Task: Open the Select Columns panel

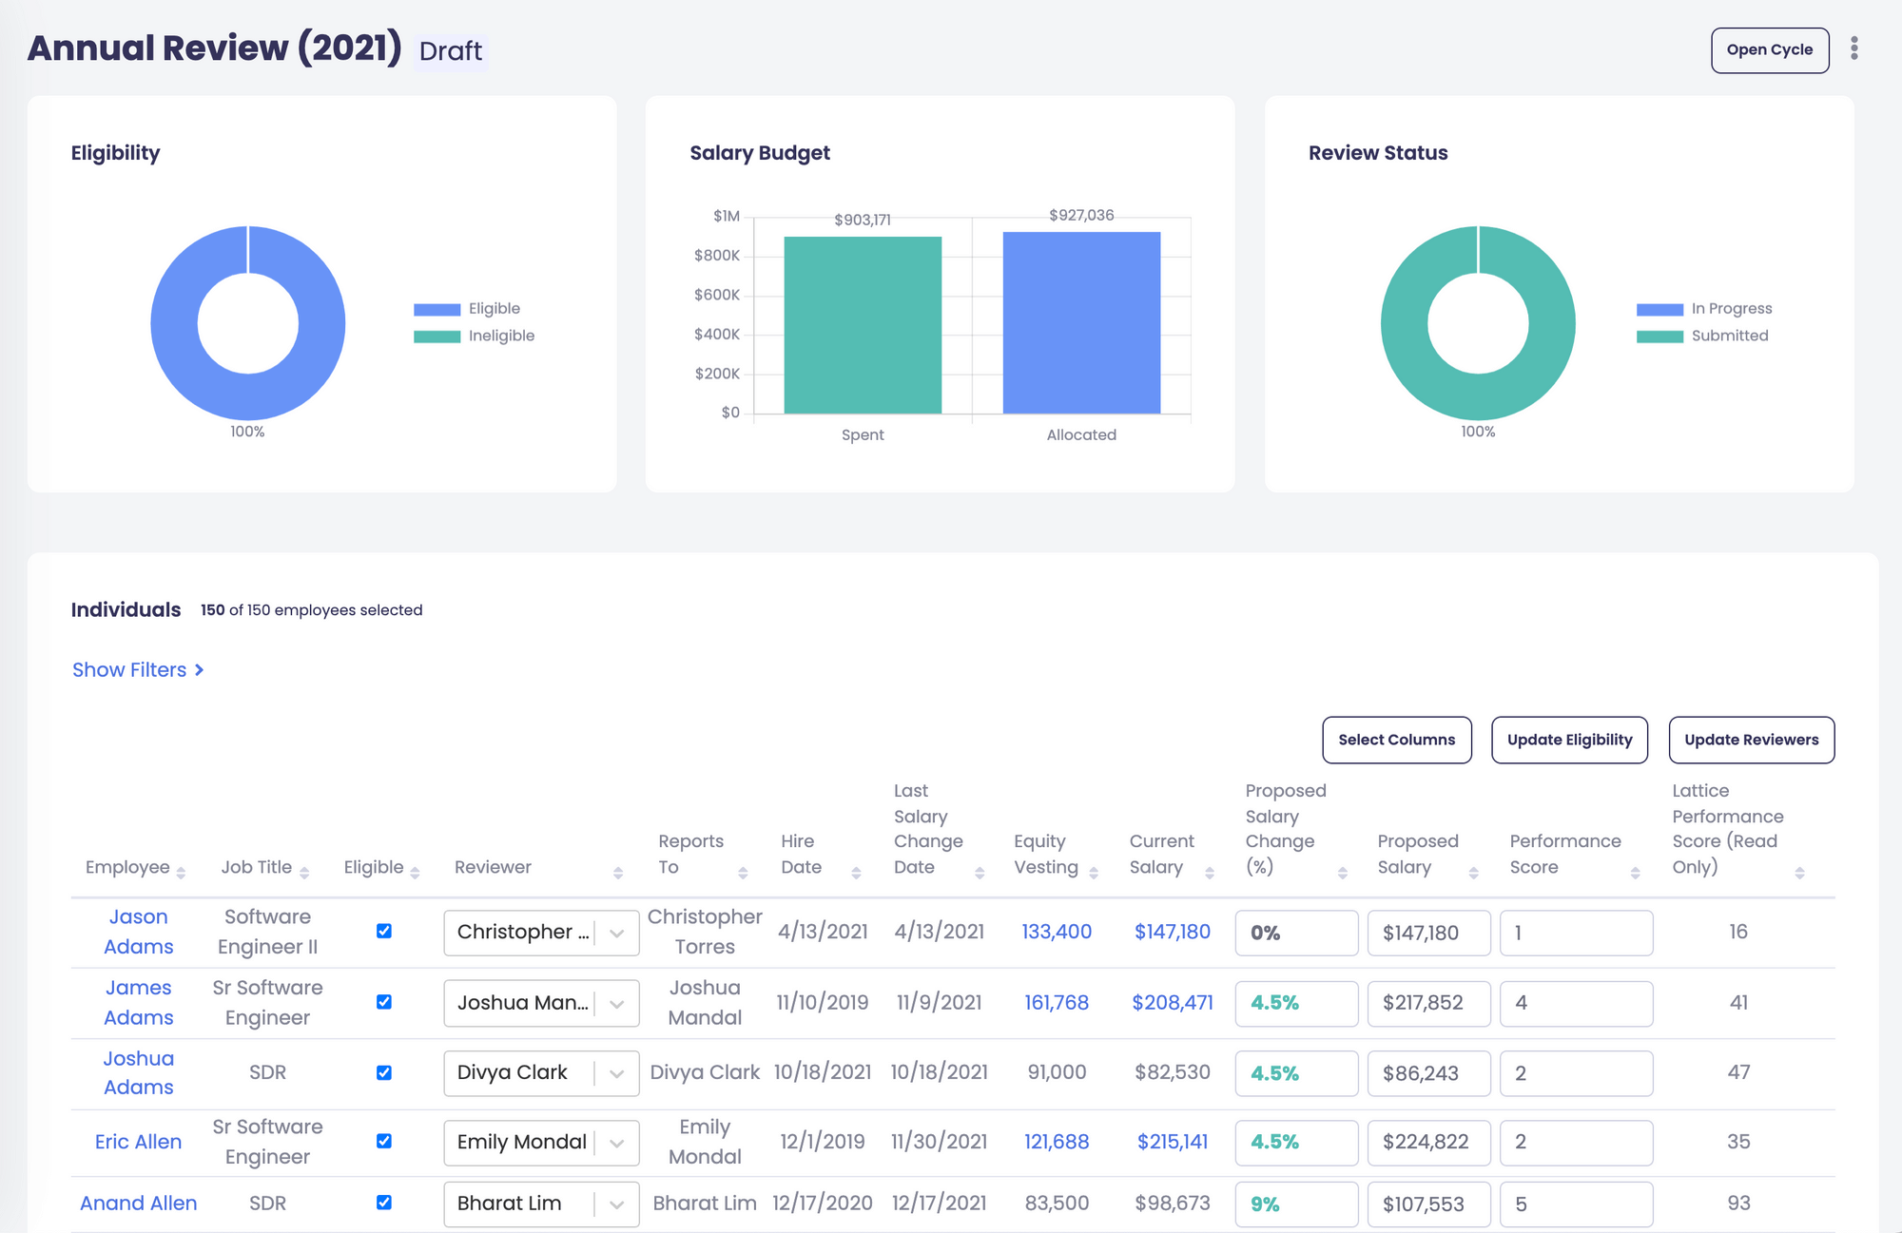Action: [1396, 740]
